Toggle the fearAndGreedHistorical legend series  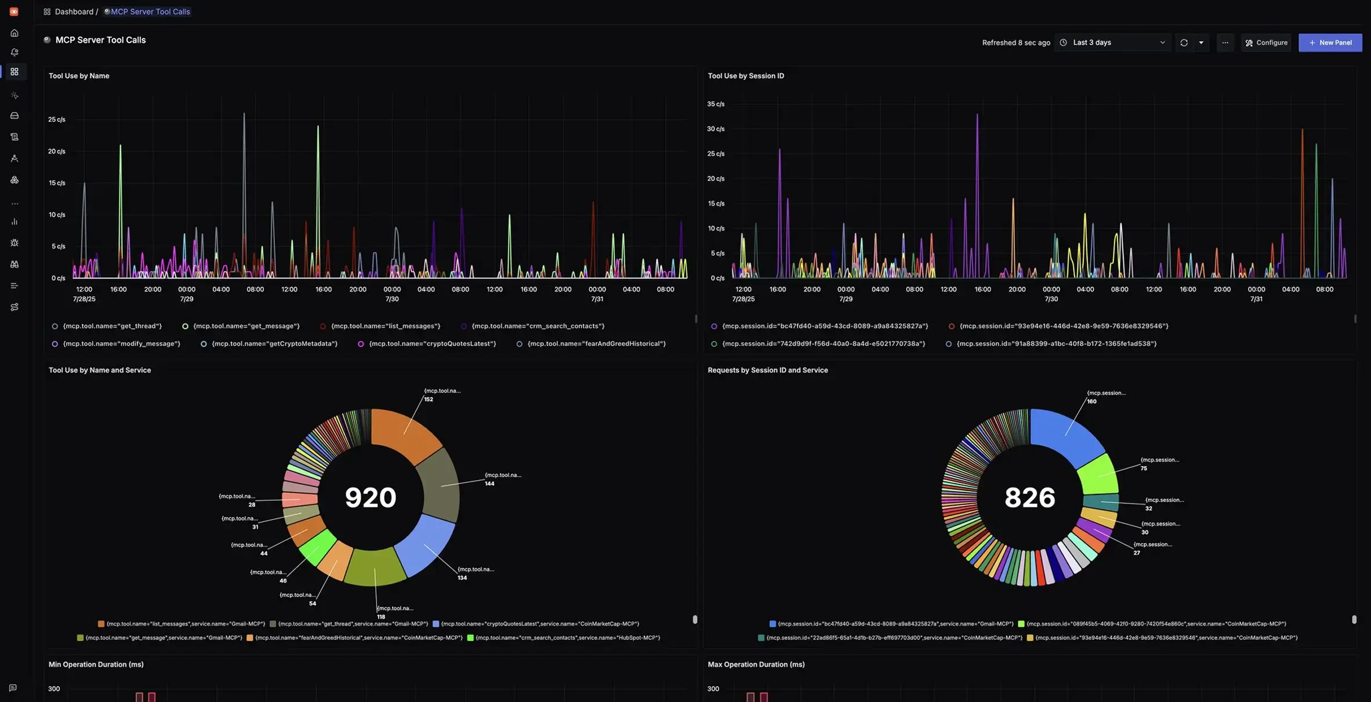click(x=596, y=343)
